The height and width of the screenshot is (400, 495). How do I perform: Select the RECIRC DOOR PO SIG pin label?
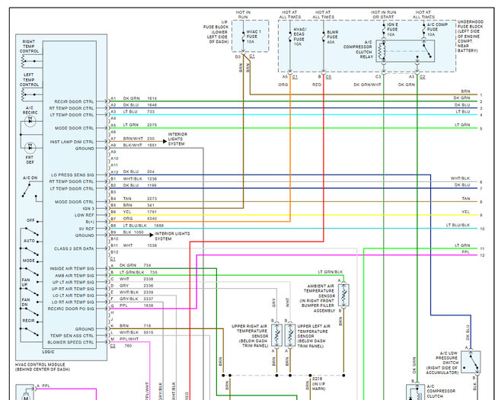71,309
